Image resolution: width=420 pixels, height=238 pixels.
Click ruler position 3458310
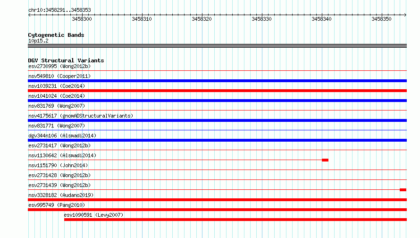click(142, 19)
